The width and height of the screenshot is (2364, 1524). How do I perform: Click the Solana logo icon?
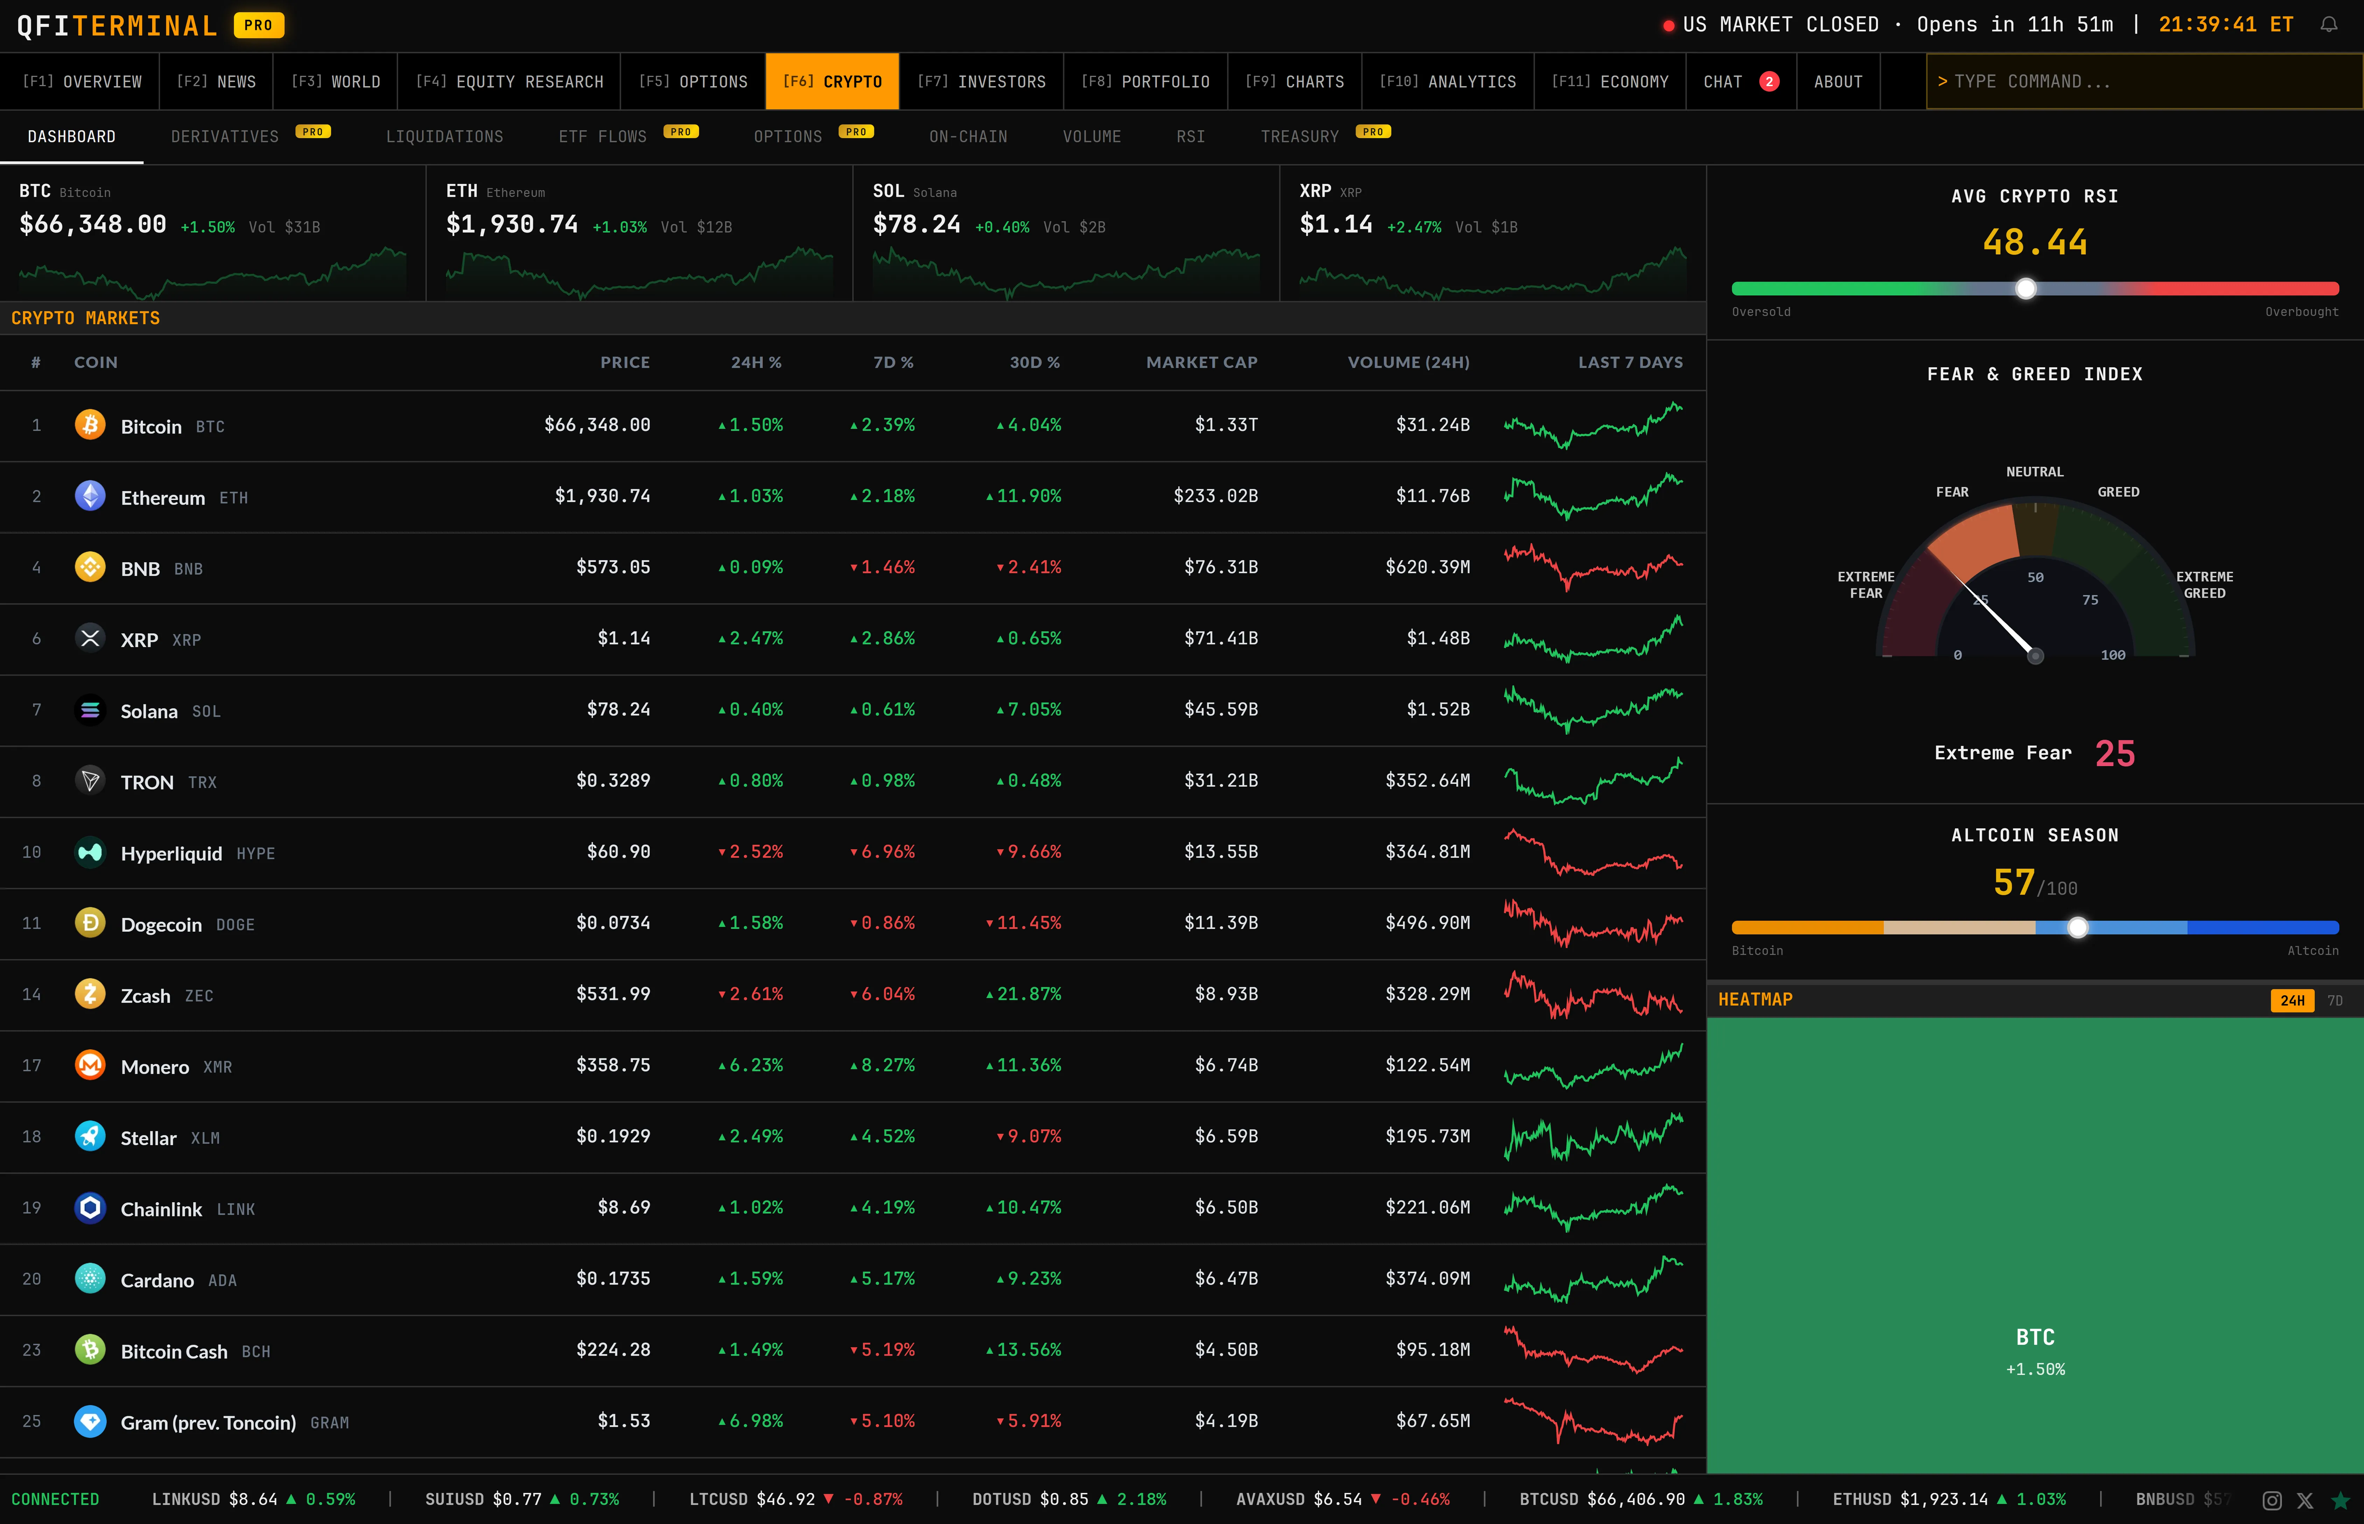coord(90,710)
